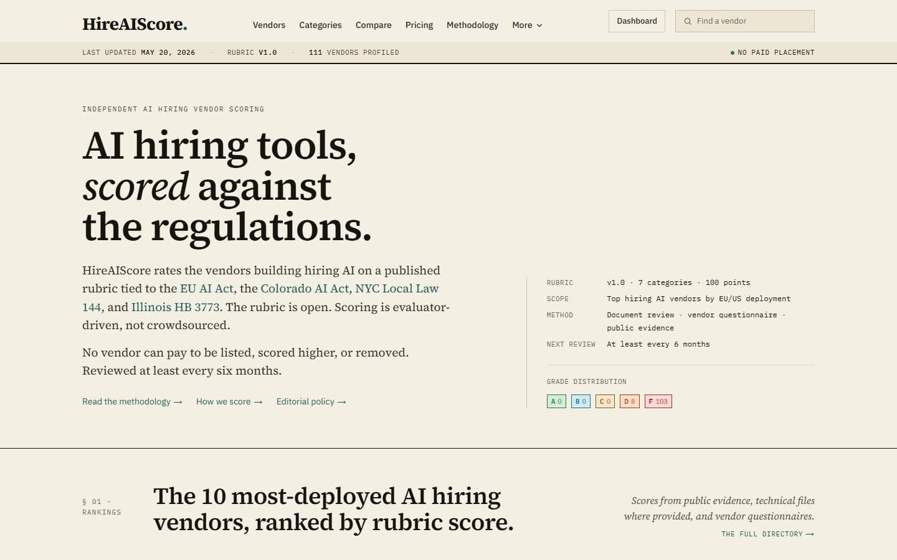Click the orange grade D badge
This screenshot has width=897, height=560.
pyautogui.click(x=630, y=401)
